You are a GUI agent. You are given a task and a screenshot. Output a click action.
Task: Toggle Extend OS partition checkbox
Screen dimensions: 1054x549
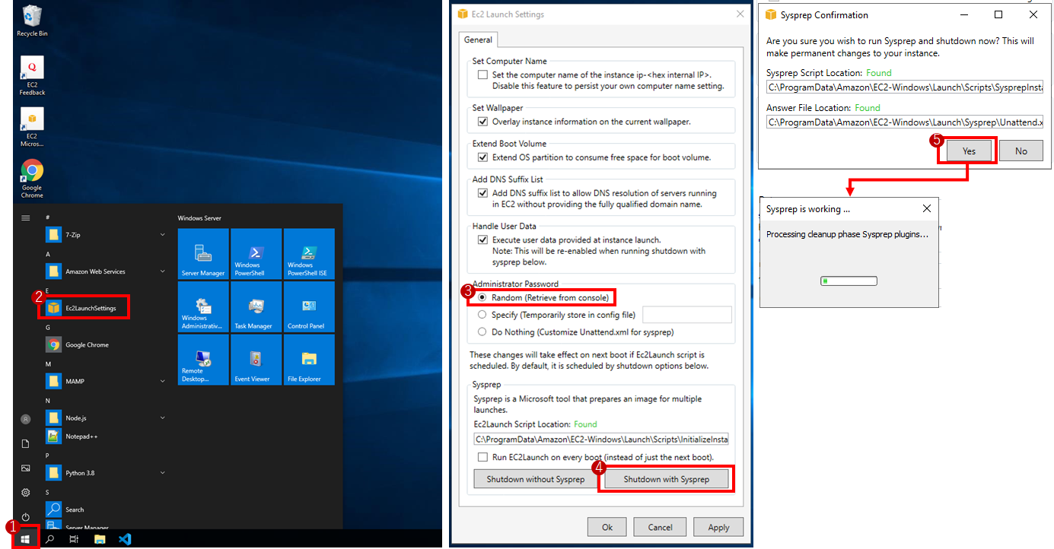[x=482, y=157]
